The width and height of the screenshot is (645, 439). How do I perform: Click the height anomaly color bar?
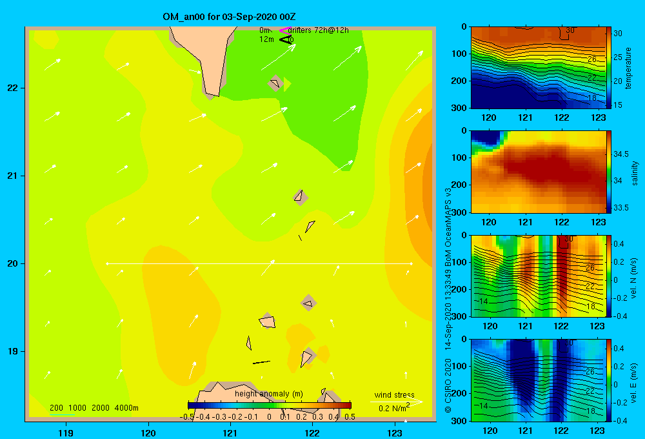click(270, 405)
